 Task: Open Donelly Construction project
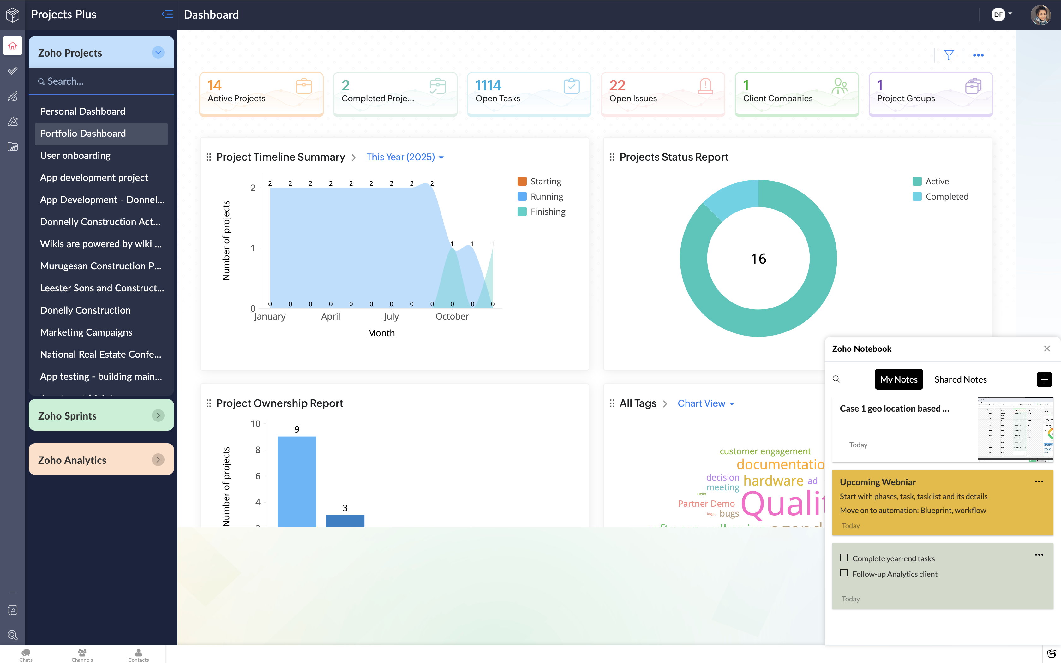pos(101,310)
